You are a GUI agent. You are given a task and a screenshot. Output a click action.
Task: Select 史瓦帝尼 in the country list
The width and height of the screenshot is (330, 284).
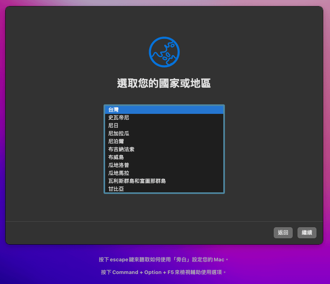point(164,118)
